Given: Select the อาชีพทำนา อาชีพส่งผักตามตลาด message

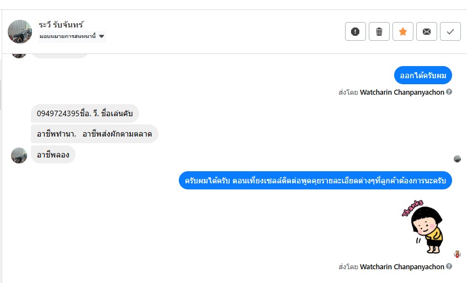Looking at the screenshot, I should tap(94, 134).
